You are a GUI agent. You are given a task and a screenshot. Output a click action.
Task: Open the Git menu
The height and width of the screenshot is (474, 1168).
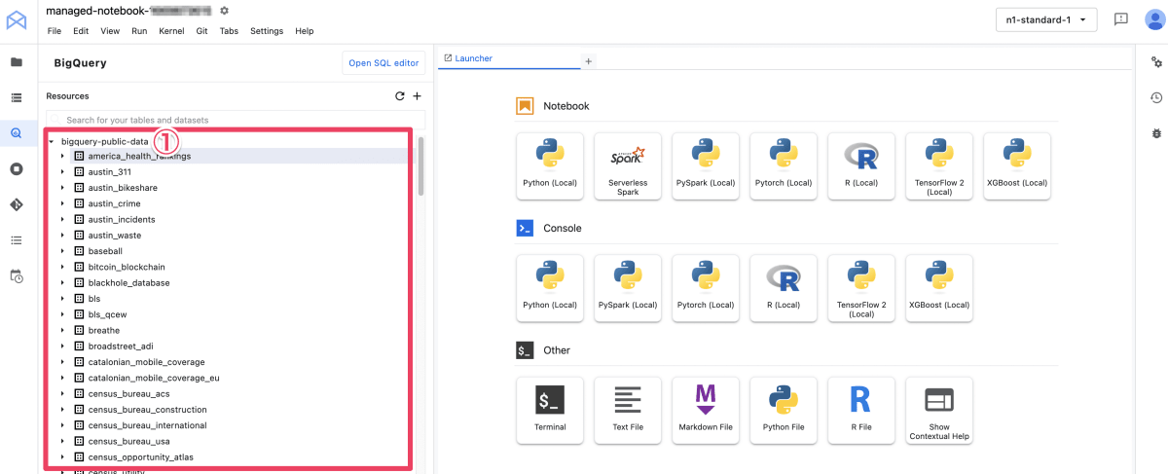click(201, 31)
